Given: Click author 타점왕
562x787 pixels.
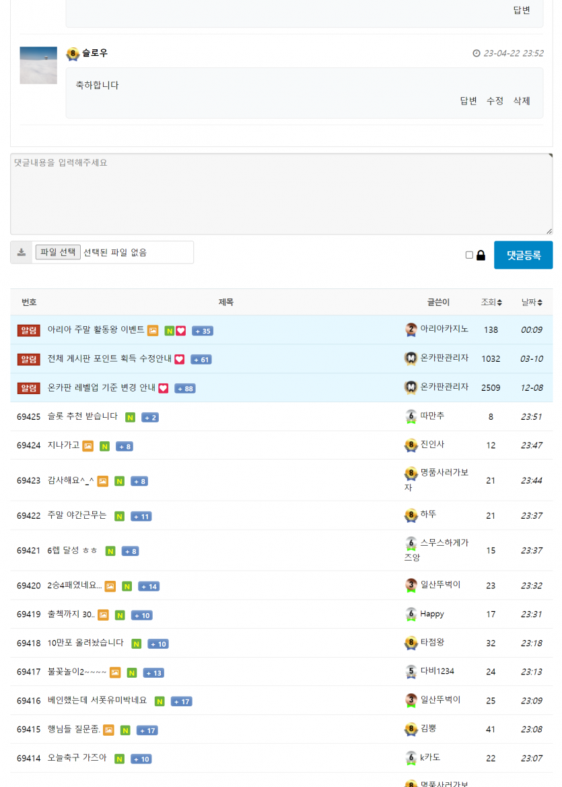Looking at the screenshot, I should pyautogui.click(x=432, y=642).
